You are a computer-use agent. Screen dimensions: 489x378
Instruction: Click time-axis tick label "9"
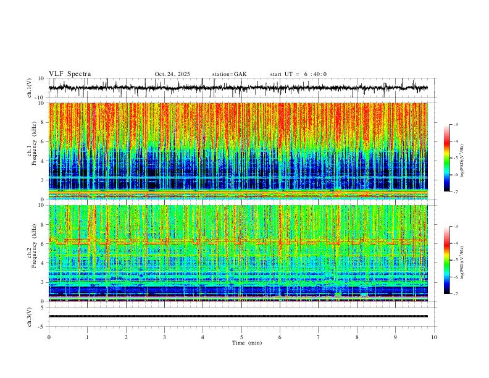395,337
